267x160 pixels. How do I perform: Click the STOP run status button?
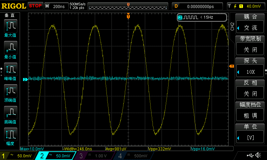tap(35, 6)
